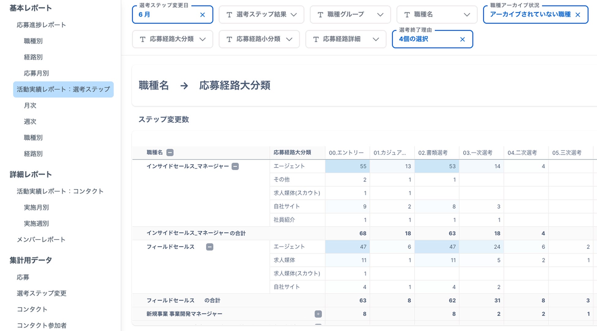Expand the 新規事業 事業開発マネージャー row
Viewport: 597px width, 331px height.
(x=318, y=314)
